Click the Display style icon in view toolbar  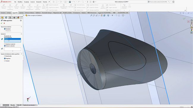click(x=108, y=15)
